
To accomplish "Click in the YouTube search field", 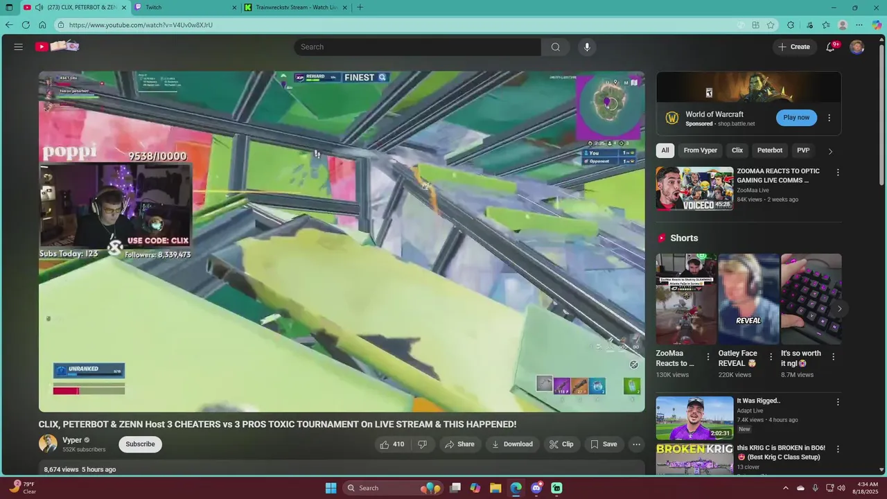I will pyautogui.click(x=417, y=46).
